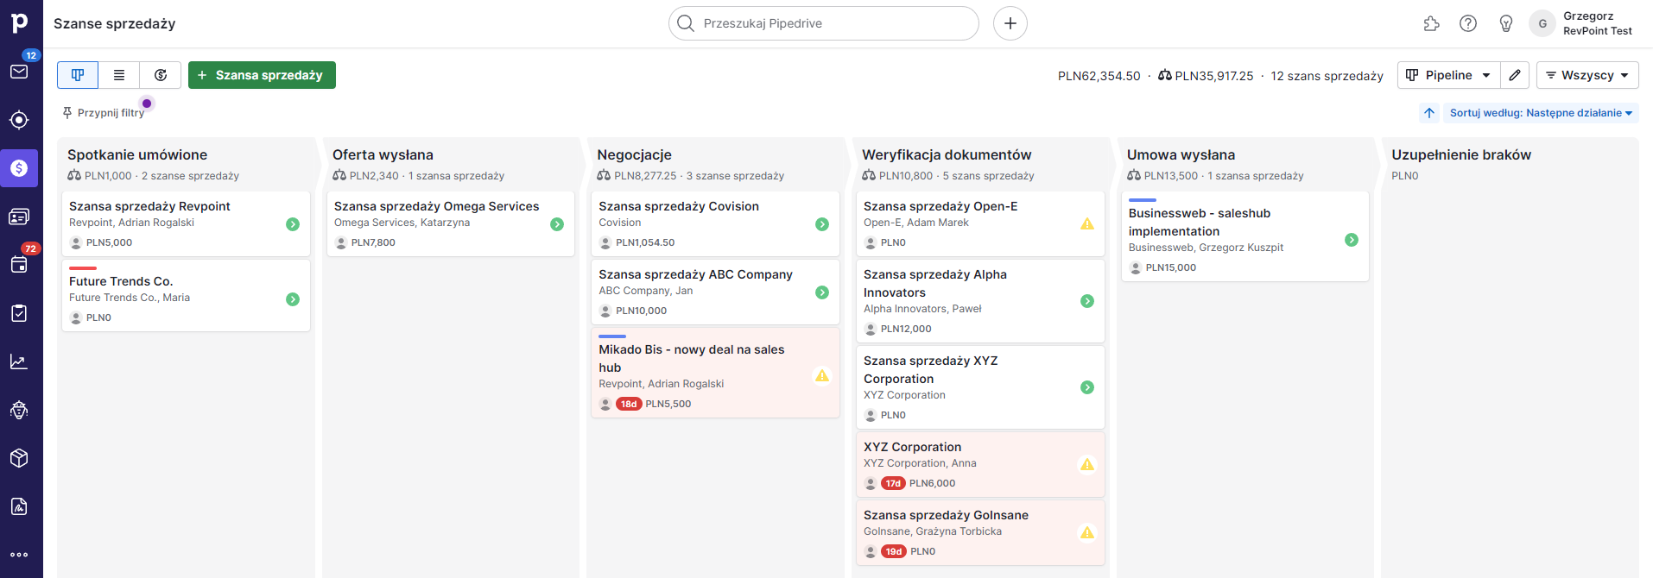Open Sortuj według: Następne działanie dropdown
The height and width of the screenshot is (578, 1653).
coord(1541,113)
